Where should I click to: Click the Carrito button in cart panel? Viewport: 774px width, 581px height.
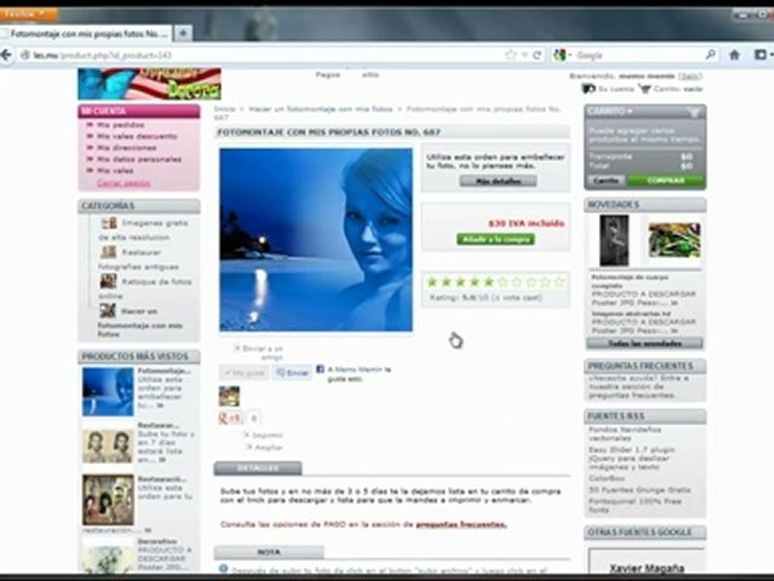606,181
